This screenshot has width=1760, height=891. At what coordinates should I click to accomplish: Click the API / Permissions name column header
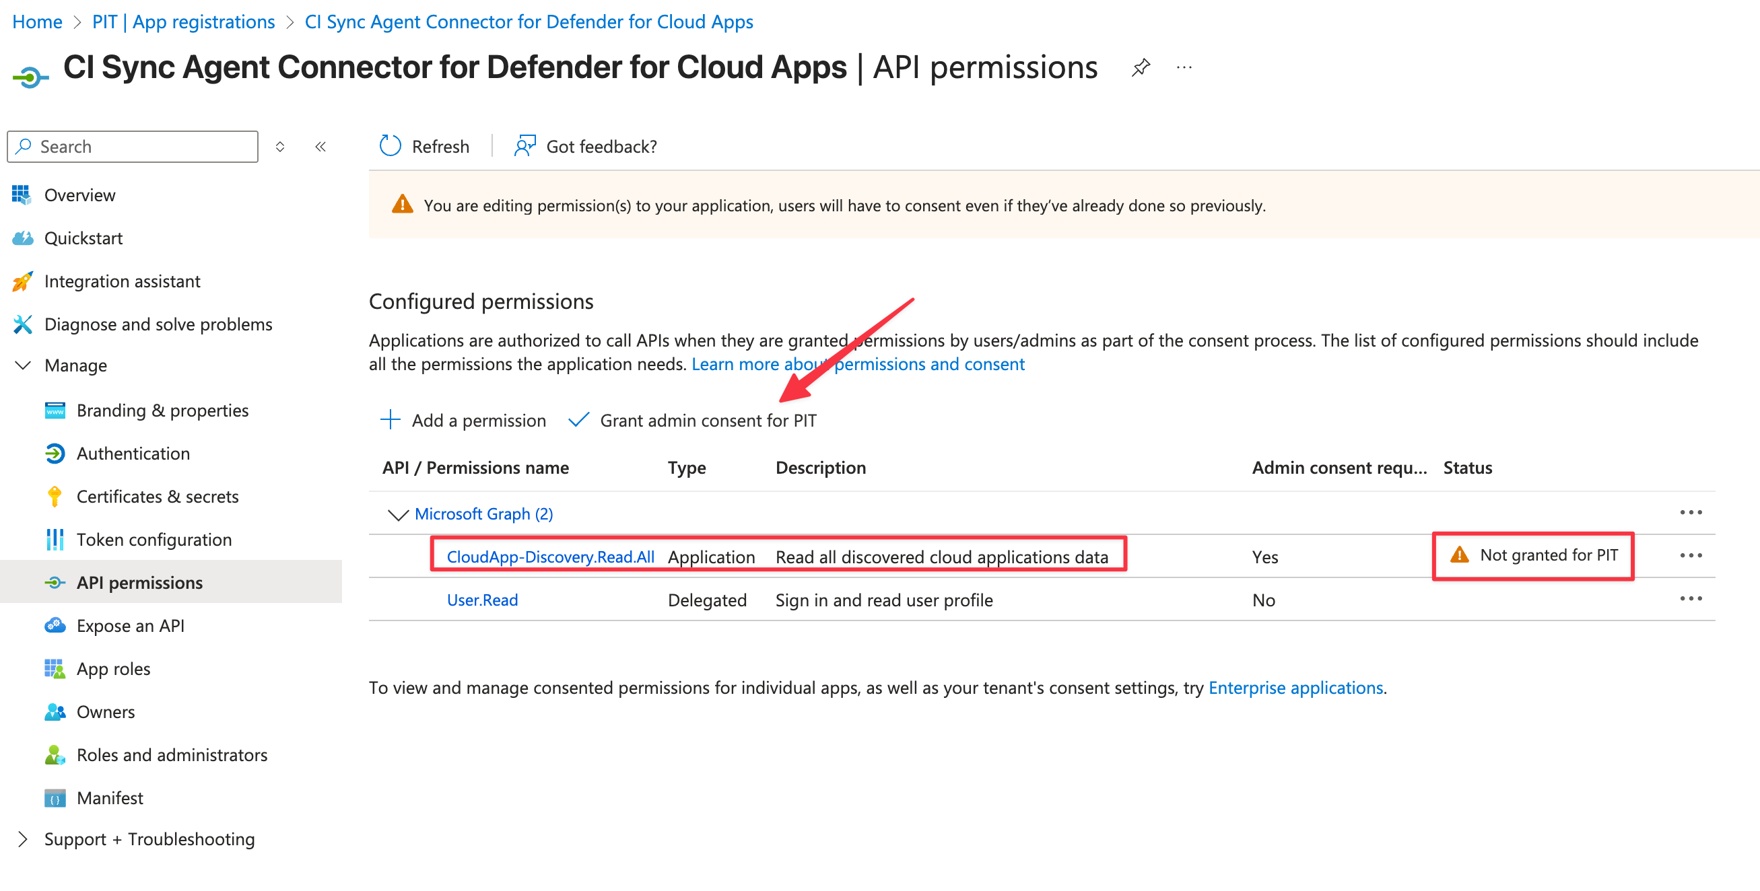tap(475, 467)
